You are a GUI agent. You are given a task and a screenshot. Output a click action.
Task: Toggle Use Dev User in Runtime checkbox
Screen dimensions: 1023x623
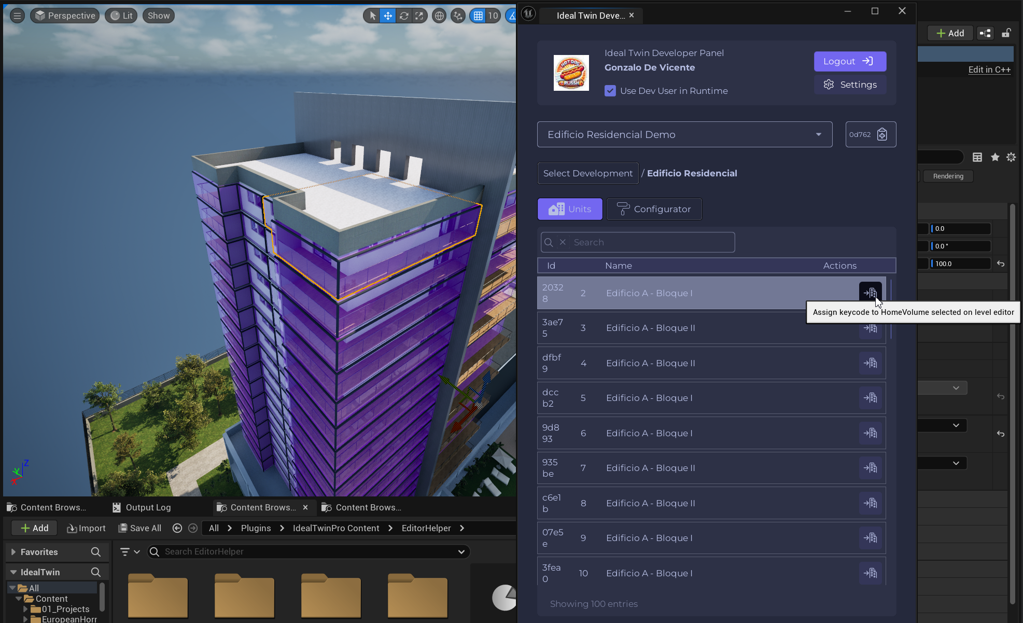click(610, 91)
